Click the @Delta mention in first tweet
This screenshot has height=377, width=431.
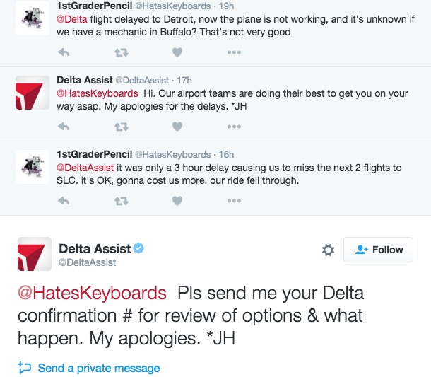point(71,19)
